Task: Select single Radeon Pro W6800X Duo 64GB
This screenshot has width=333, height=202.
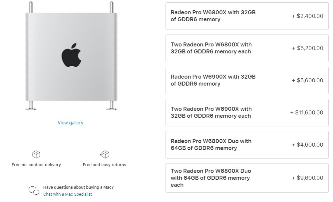Action: point(247,145)
